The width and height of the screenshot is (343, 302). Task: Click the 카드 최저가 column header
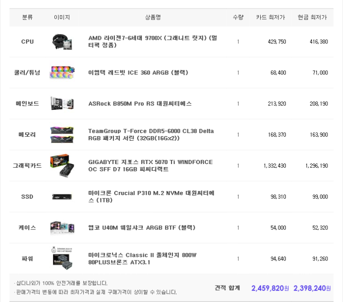[270, 17]
